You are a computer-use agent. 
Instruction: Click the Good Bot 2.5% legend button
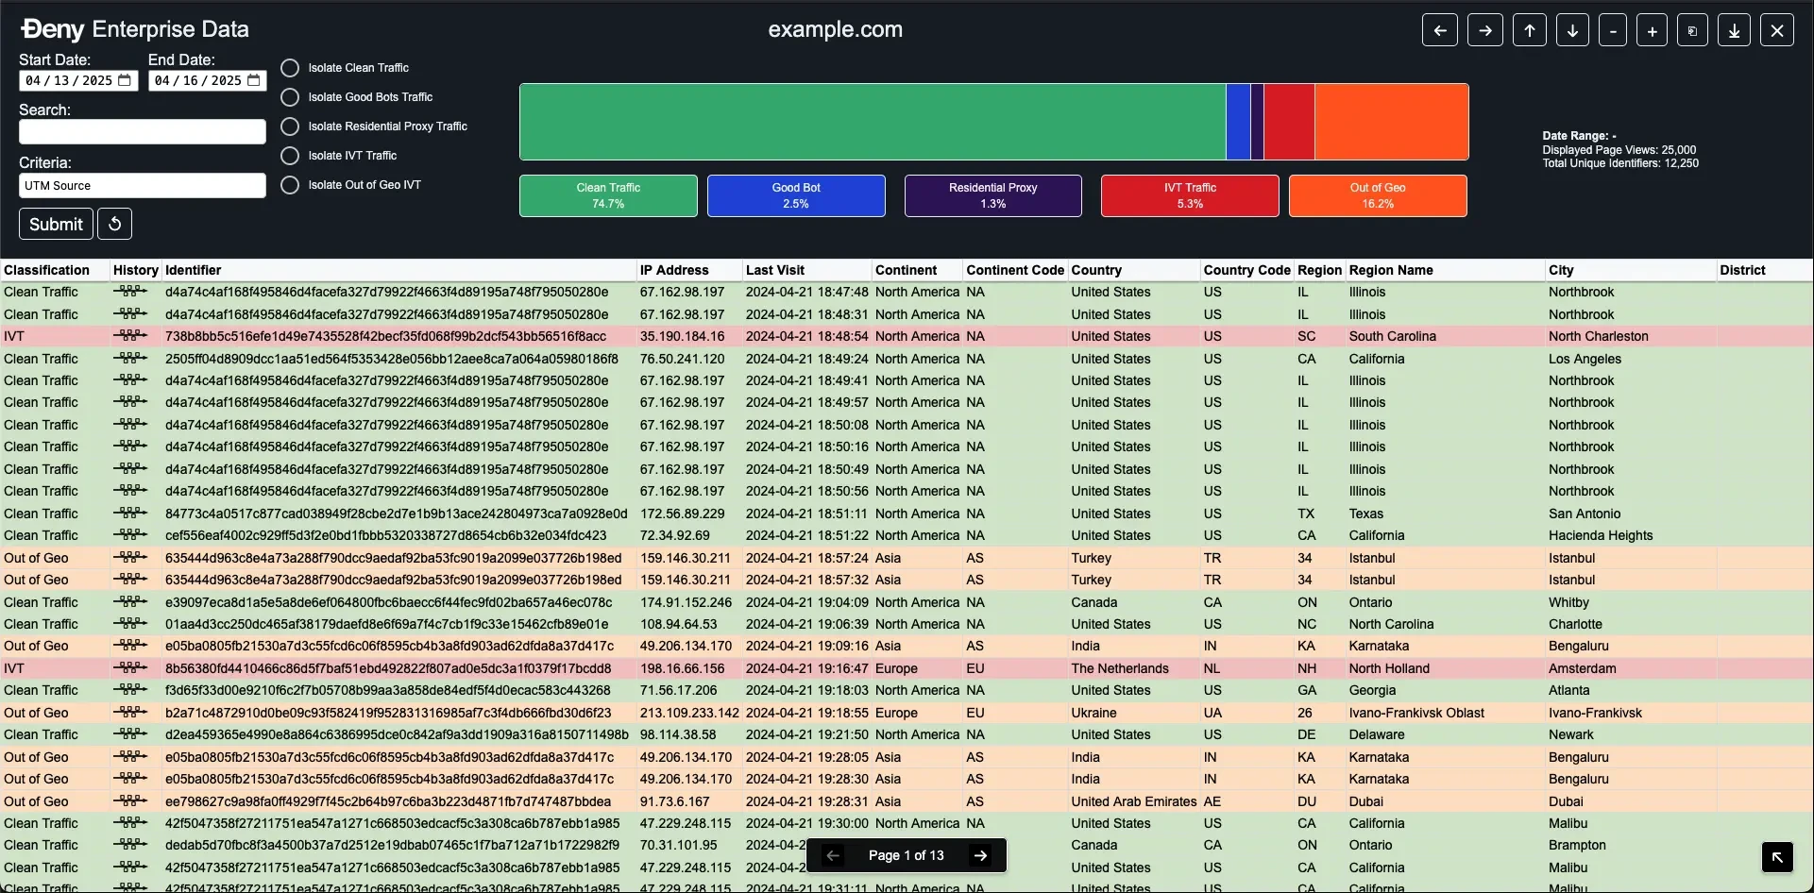pos(796,195)
